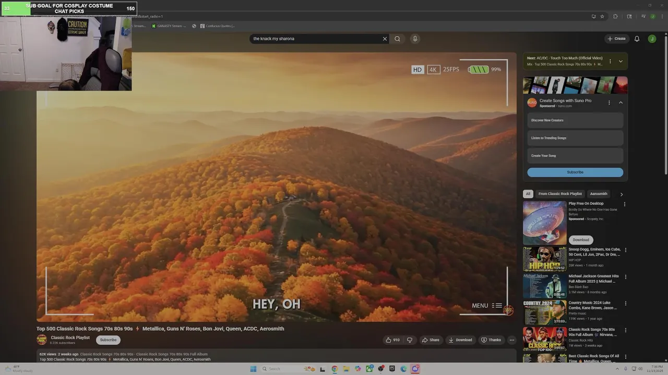This screenshot has width=668, height=375.
Task: Select From Classic Rock Playlist chip
Action: [560, 194]
